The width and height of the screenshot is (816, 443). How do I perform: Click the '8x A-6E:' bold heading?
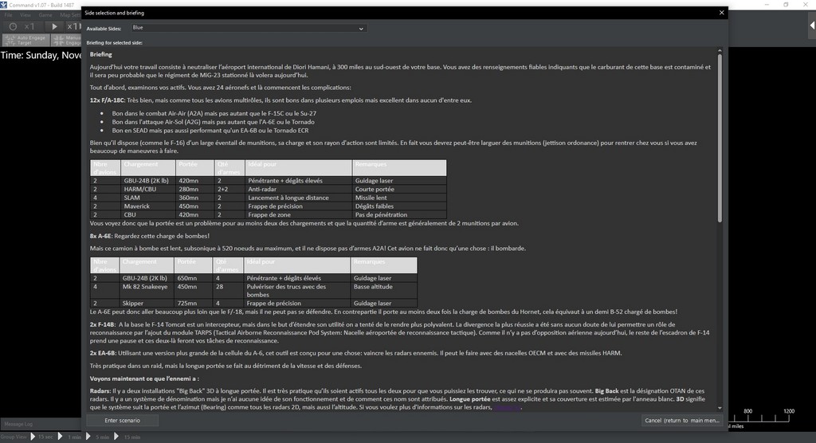[101, 236]
